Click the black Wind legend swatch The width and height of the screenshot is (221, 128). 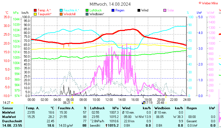[139, 10]
